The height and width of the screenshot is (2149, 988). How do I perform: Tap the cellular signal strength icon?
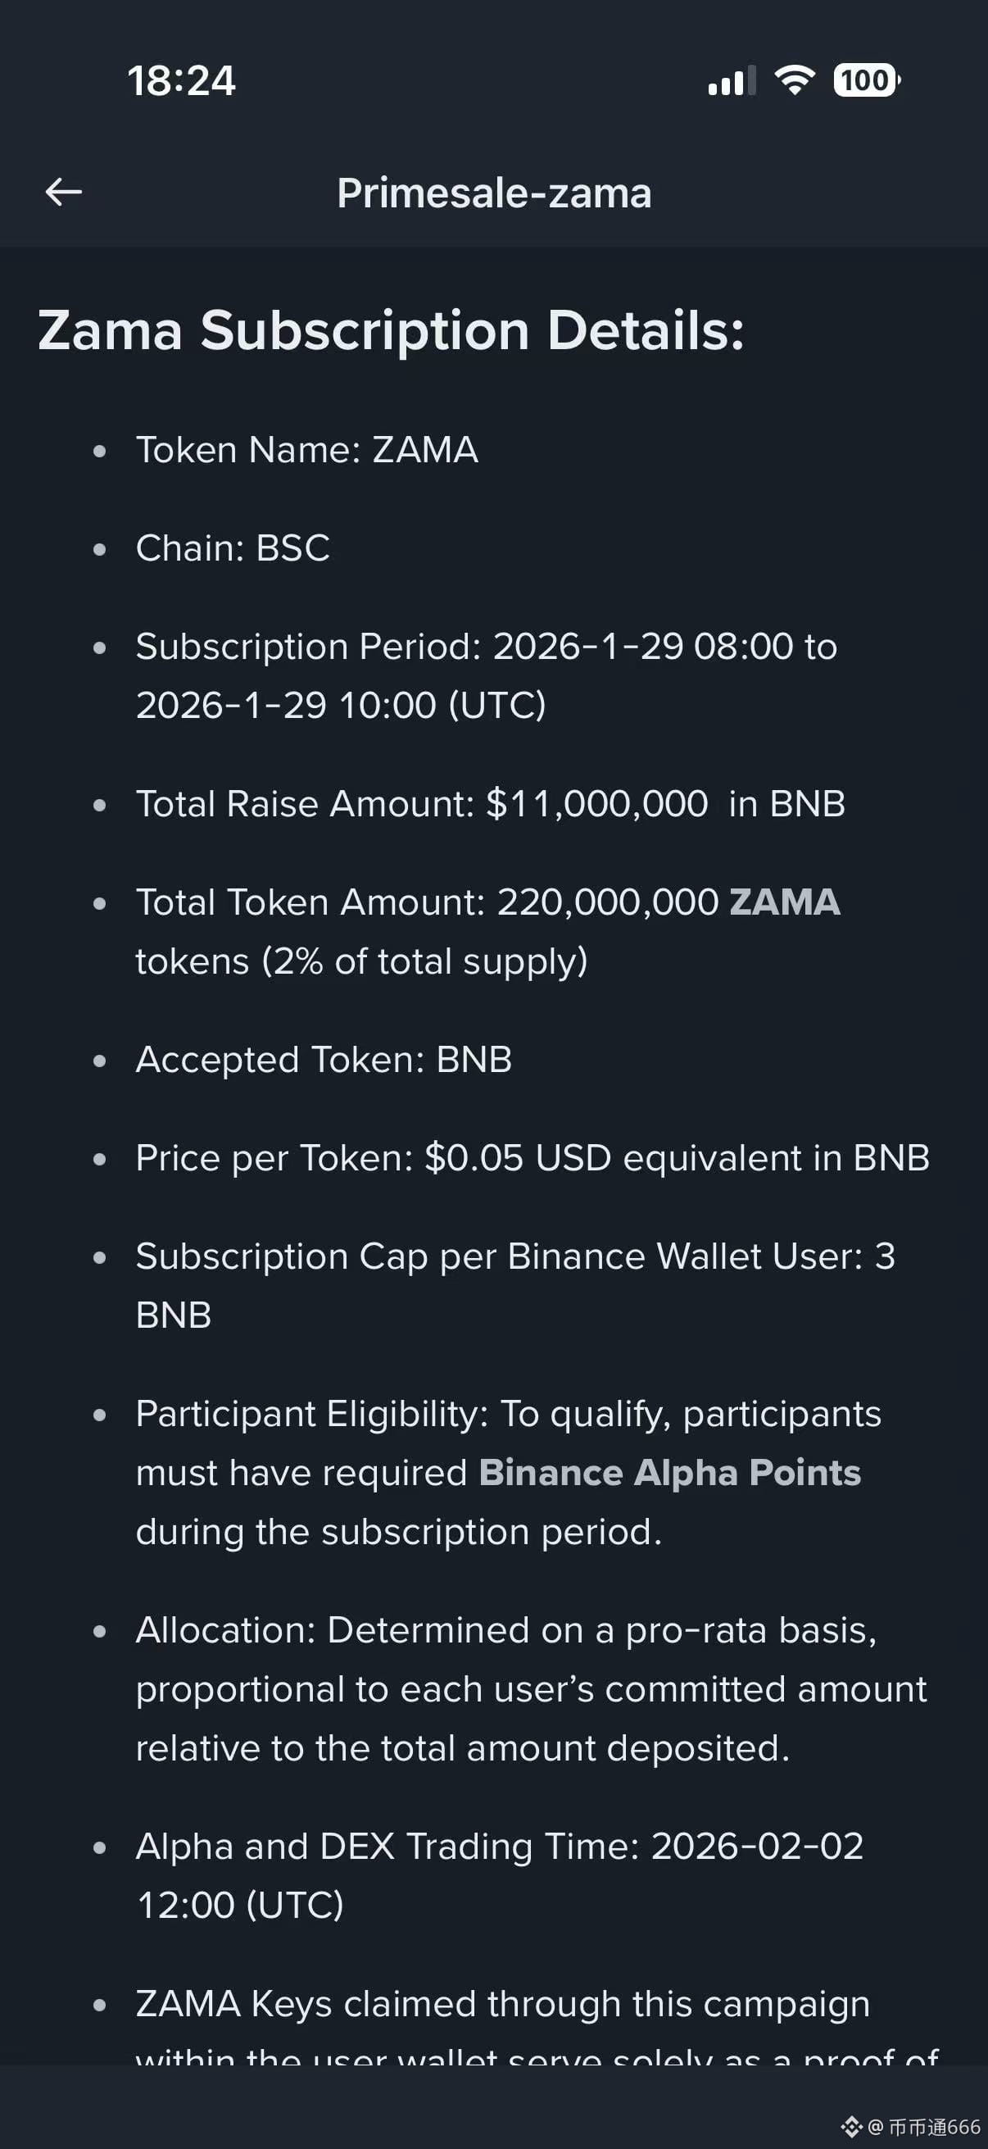pos(732,81)
